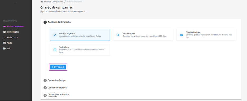Click the magnifier icon on Pessoas ativas
247x101 pixels.
click(x=118, y=35)
